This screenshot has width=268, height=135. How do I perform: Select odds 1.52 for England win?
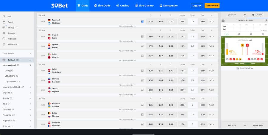(171, 90)
